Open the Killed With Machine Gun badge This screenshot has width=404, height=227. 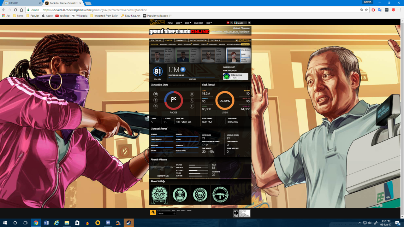click(220, 194)
